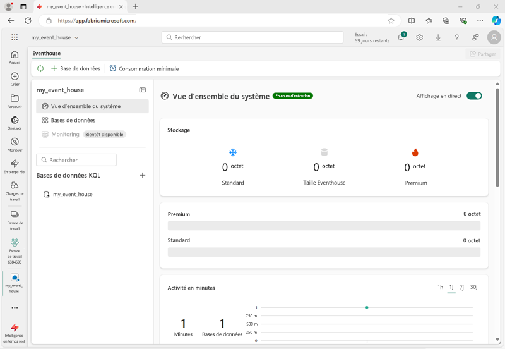This screenshot has height=349, width=505.
Task: Click the Bientôt disponible badge
Action: point(104,135)
